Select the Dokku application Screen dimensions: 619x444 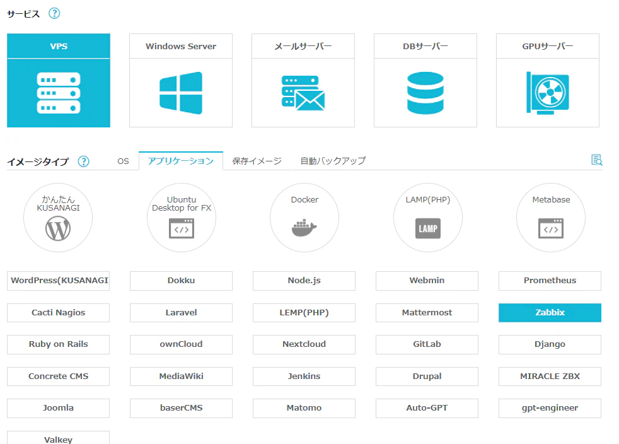pyautogui.click(x=181, y=281)
